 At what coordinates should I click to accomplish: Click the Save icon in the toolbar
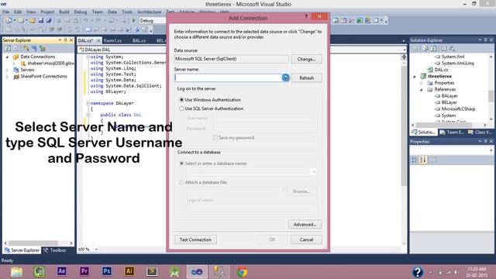(41, 21)
